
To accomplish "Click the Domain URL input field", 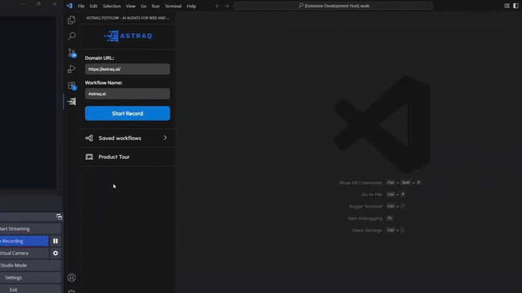I will (127, 69).
